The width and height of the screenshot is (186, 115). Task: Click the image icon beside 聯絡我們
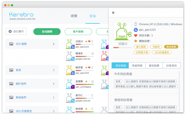coord(11,97)
